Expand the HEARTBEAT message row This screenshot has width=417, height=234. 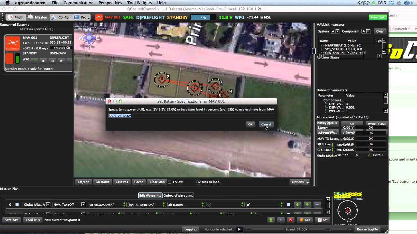coord(343,45)
